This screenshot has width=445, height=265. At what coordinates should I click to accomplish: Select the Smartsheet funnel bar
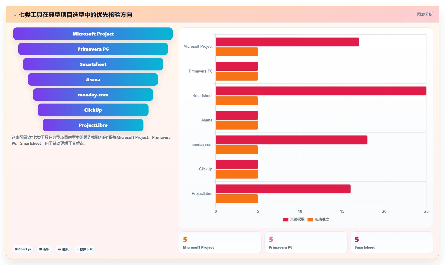[93, 64]
